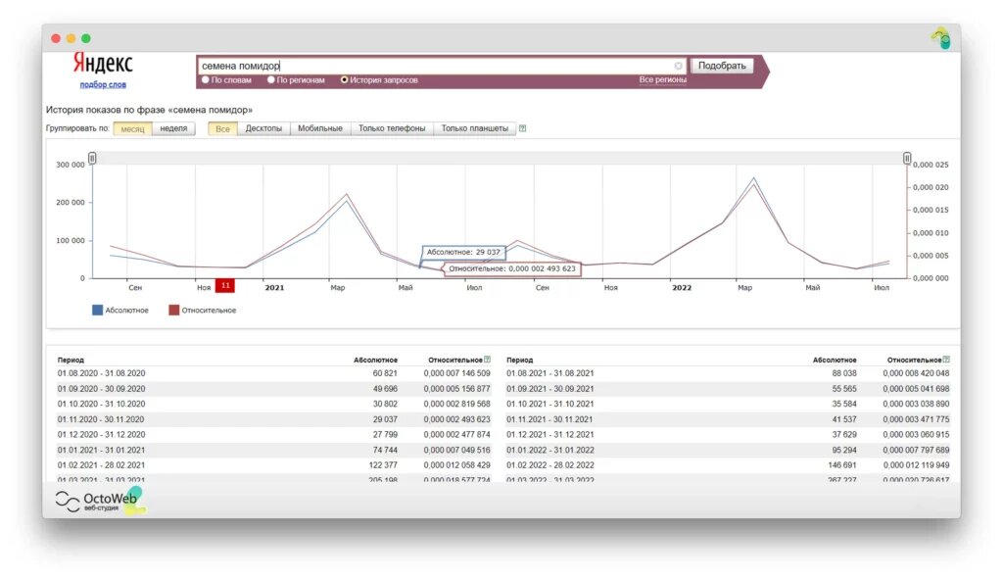Click absolute value 60 821
The width and height of the screenshot is (1003, 579).
coord(385,373)
